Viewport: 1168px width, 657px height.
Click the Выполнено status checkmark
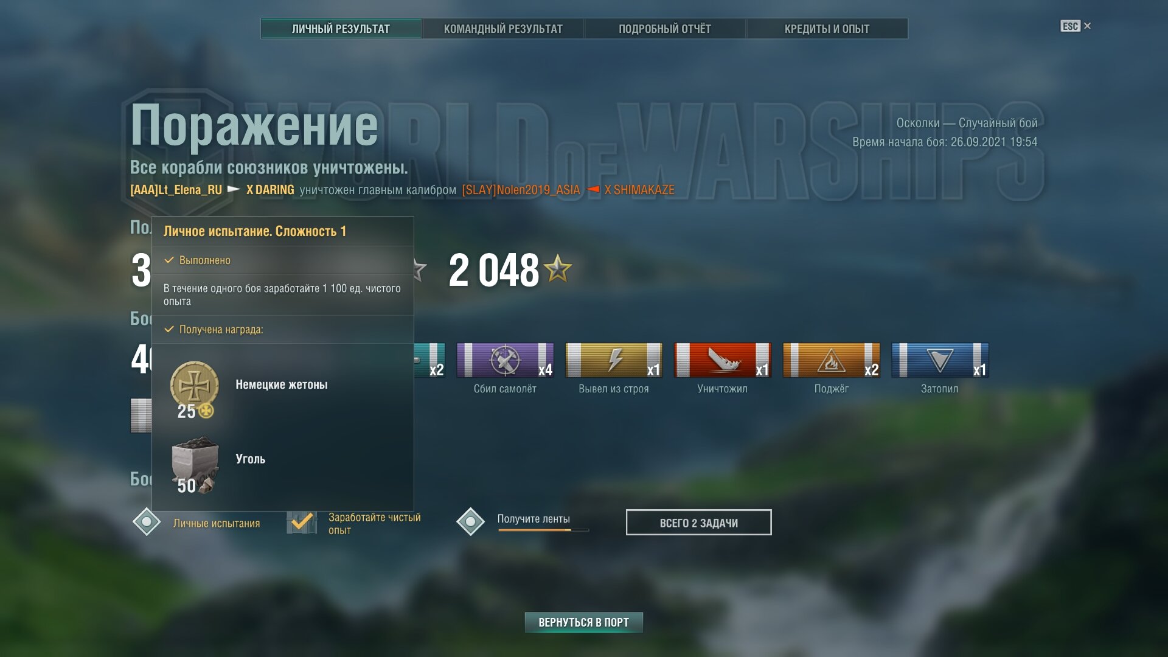[169, 260]
